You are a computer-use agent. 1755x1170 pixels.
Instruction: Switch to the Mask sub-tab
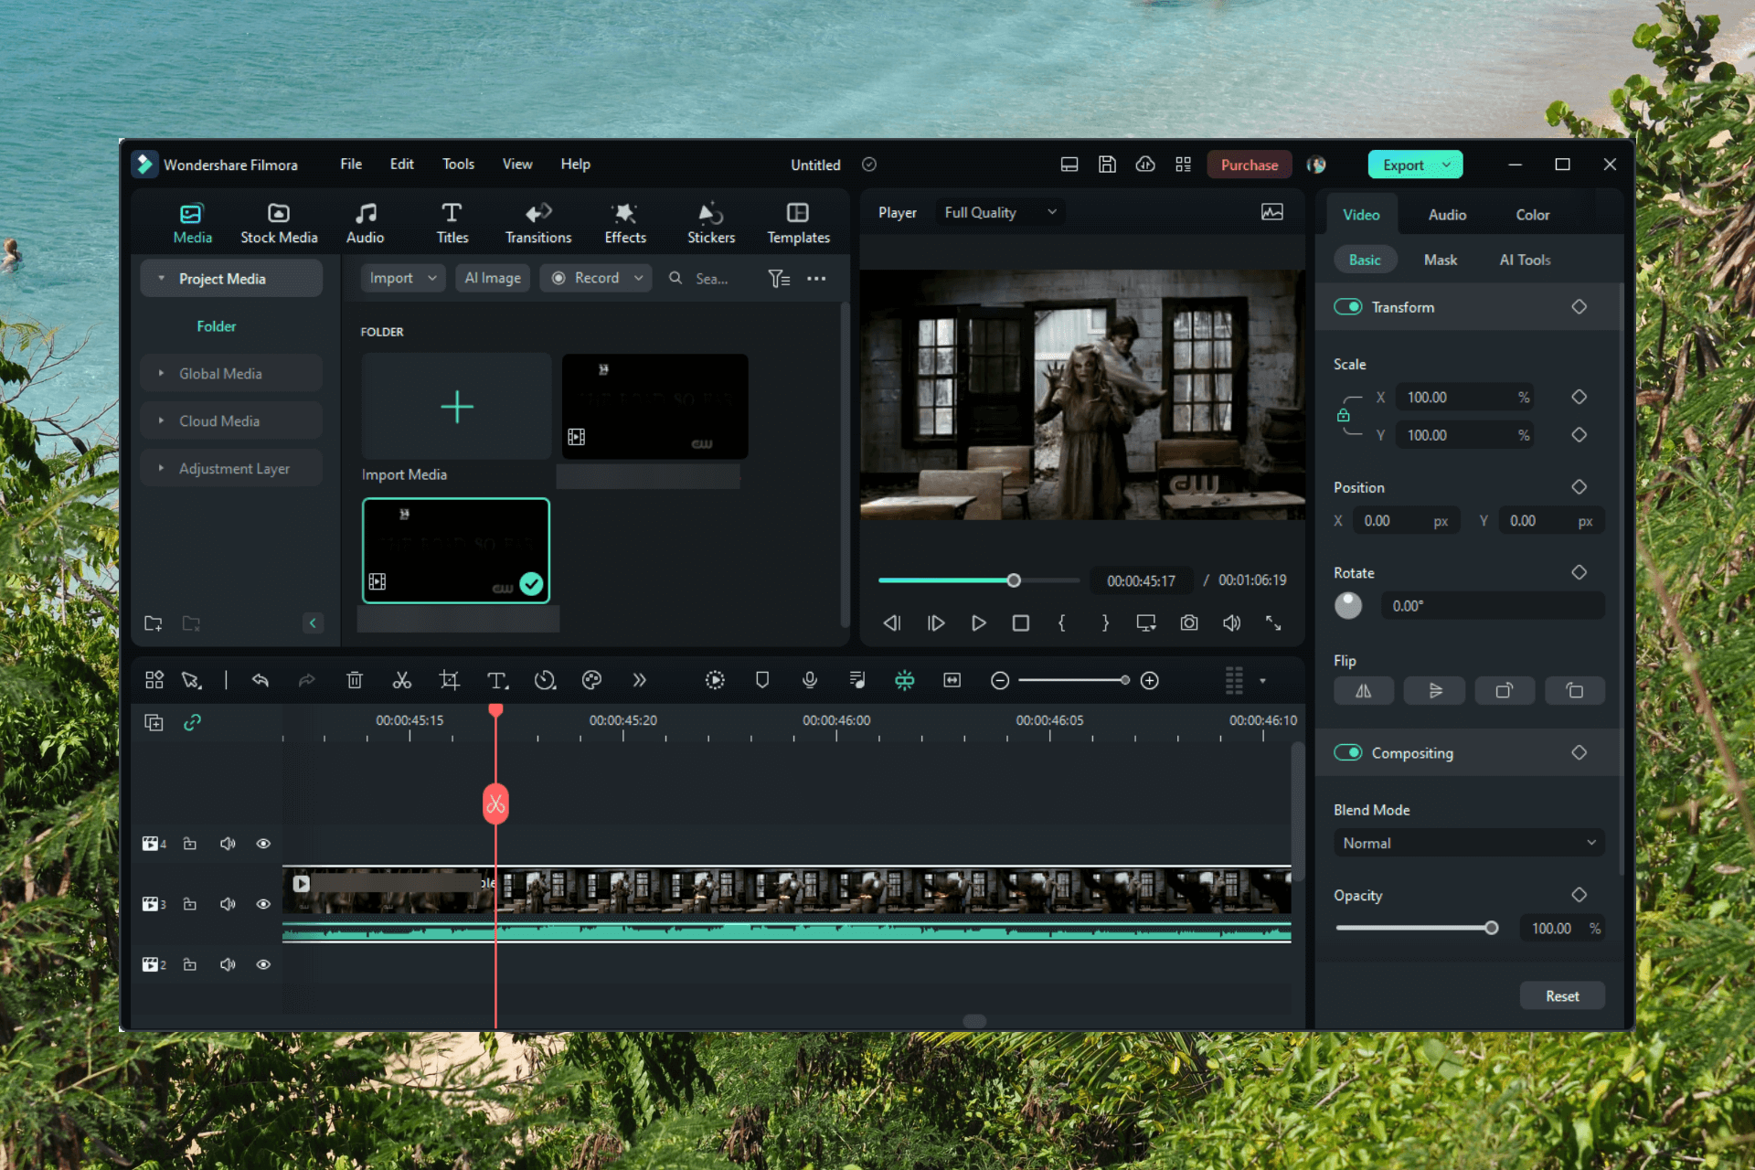[x=1440, y=260]
